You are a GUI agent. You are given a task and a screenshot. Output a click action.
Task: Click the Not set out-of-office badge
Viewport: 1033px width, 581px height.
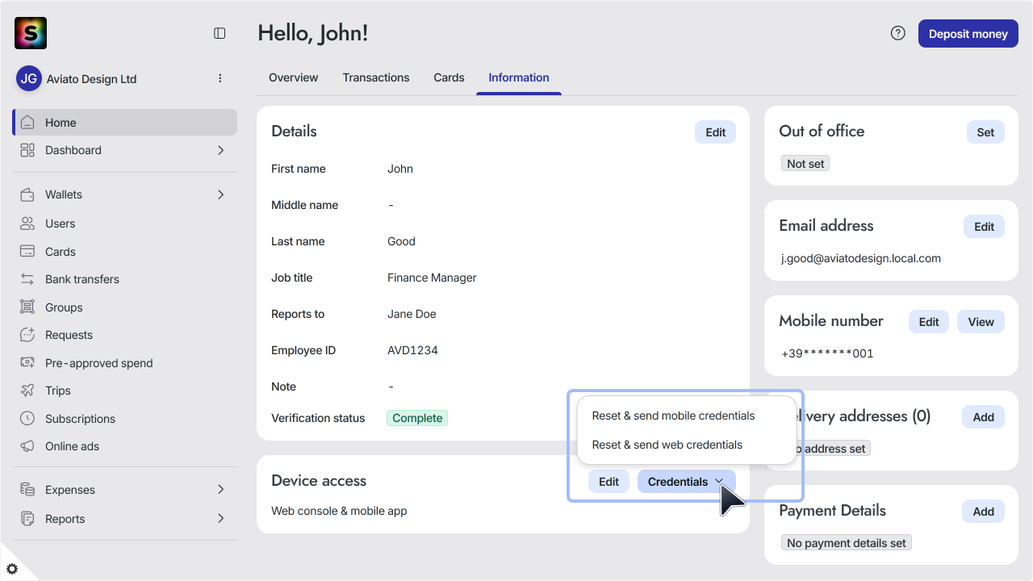[805, 164]
